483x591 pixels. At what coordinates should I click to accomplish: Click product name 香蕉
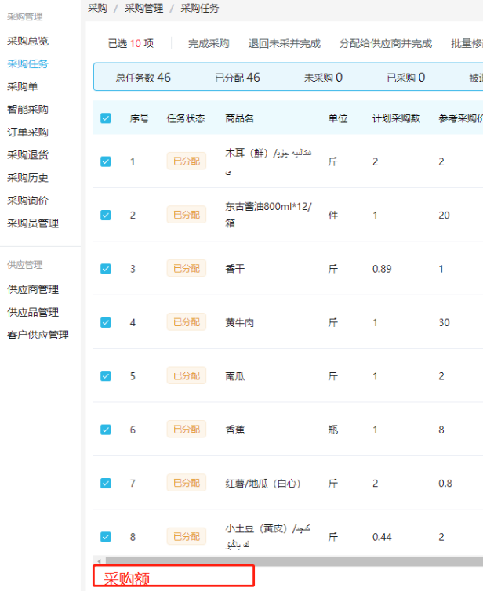click(x=235, y=430)
